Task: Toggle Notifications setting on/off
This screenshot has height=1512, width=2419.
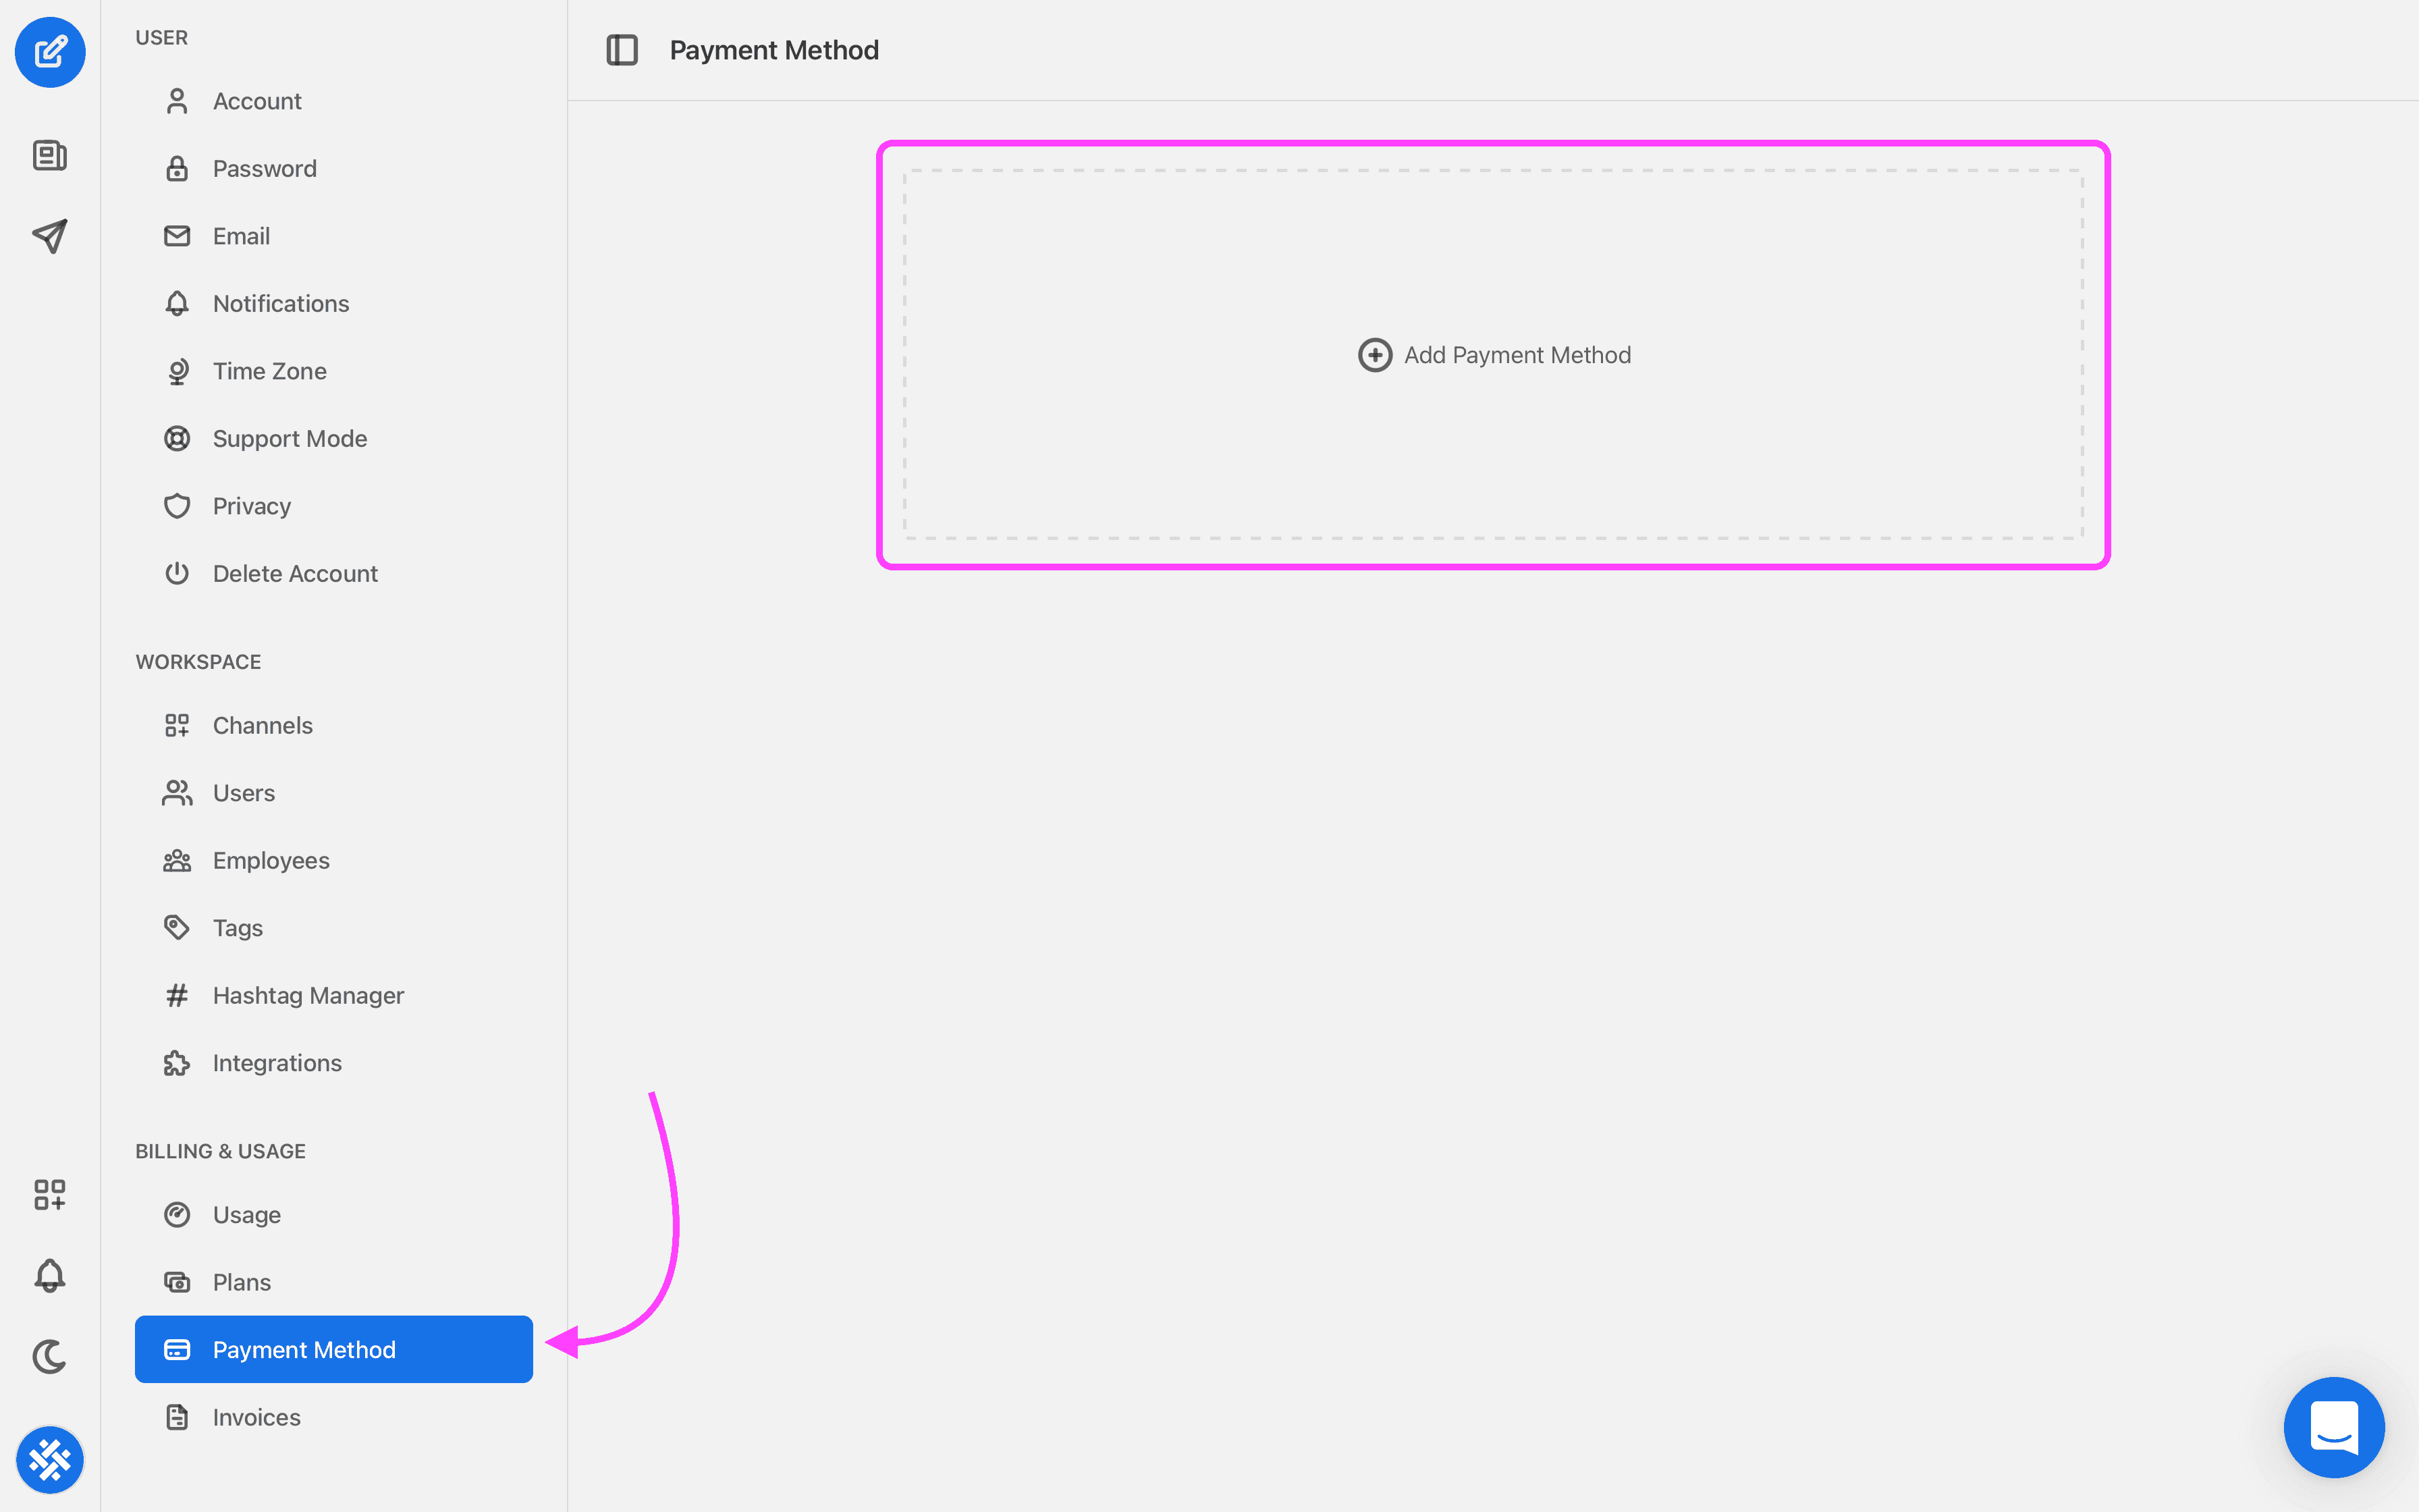Action: pos(280,301)
